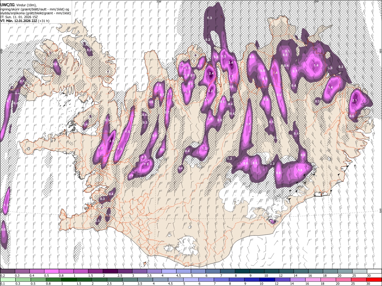
Task: Select the deep blue rain swatch labeled 10
Action: click(267, 279)
